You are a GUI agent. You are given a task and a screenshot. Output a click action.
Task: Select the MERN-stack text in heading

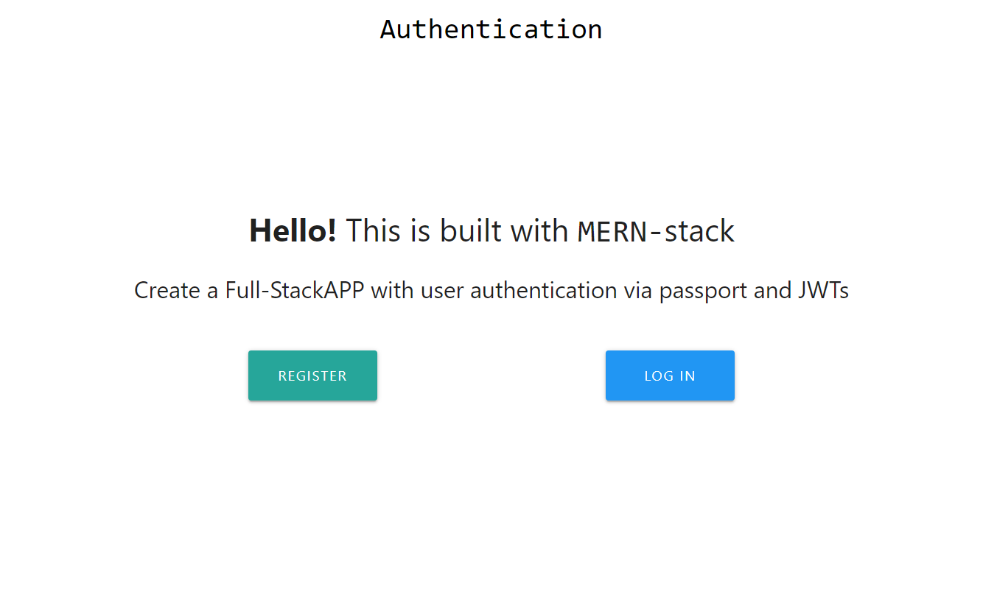(x=654, y=230)
